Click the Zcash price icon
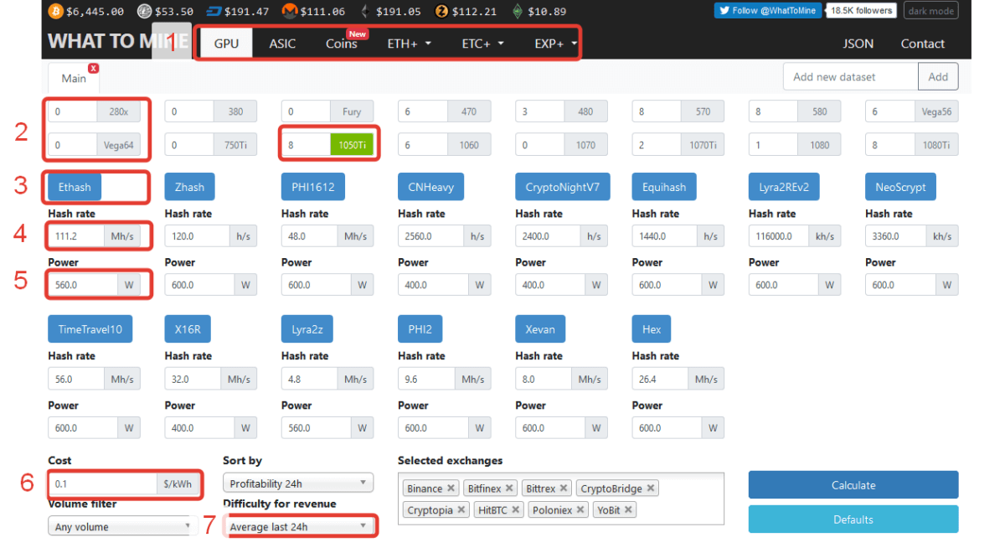The height and width of the screenshot is (553, 1005). (x=441, y=12)
